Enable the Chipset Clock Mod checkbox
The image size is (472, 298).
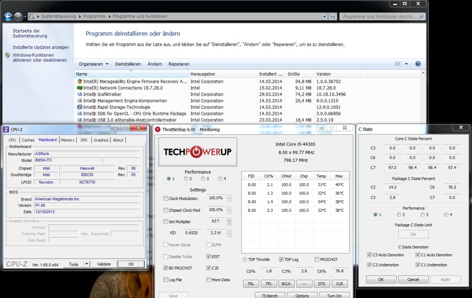(166, 210)
